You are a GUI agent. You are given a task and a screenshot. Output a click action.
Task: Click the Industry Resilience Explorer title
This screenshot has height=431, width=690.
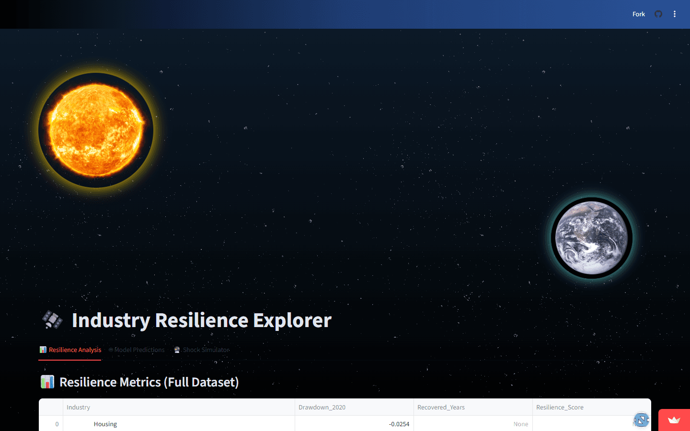[x=201, y=320]
